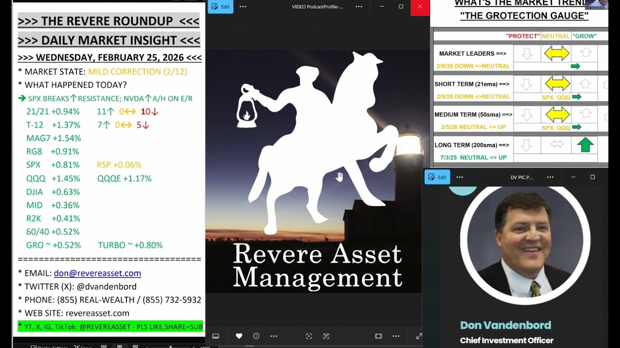Click the visual search scan icon
Image resolution: width=620 pixels, height=348 pixels.
click(309, 336)
